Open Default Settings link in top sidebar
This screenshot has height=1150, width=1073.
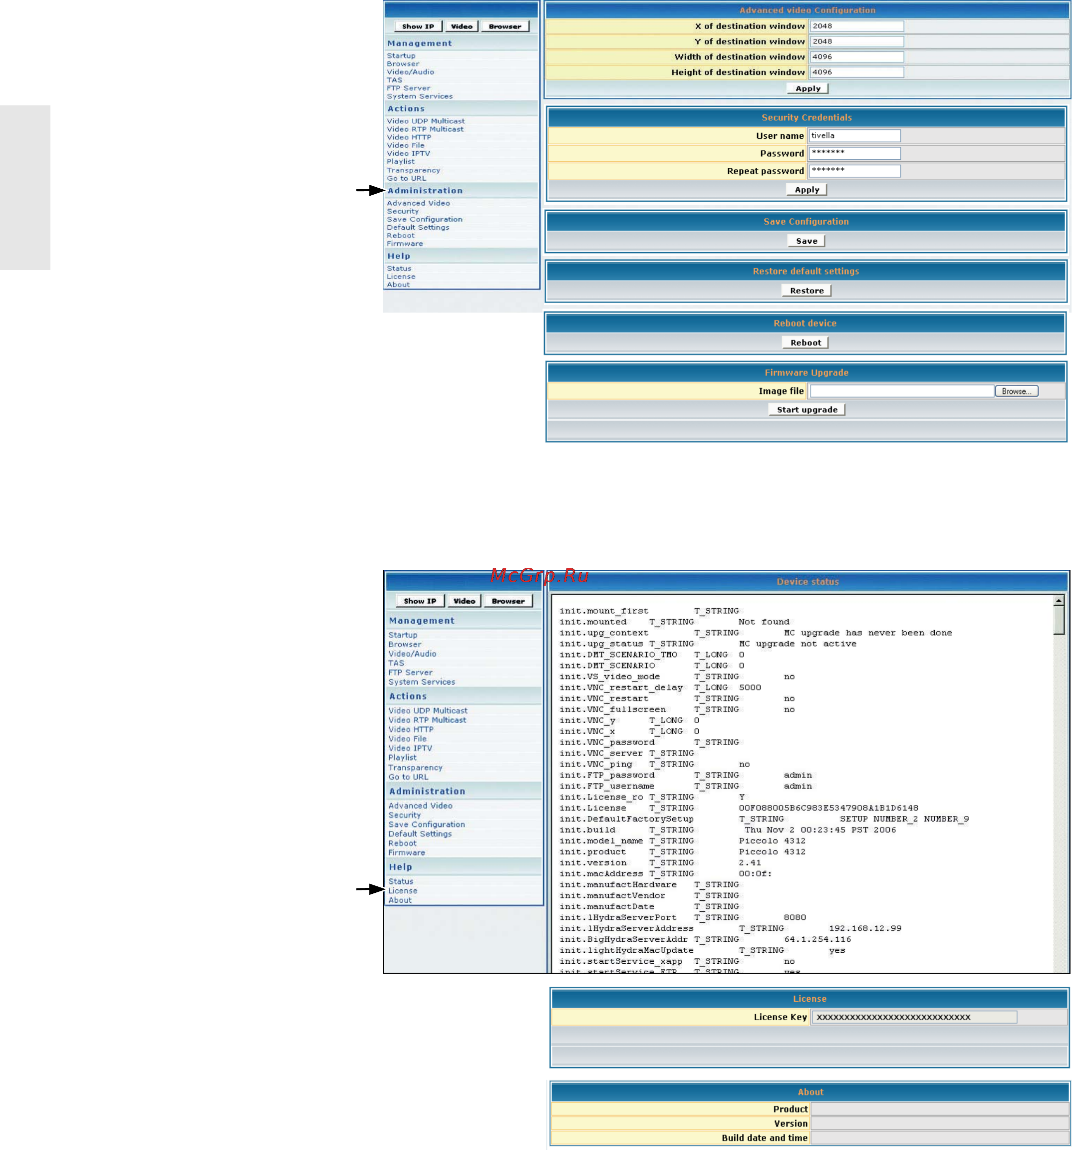coord(418,228)
